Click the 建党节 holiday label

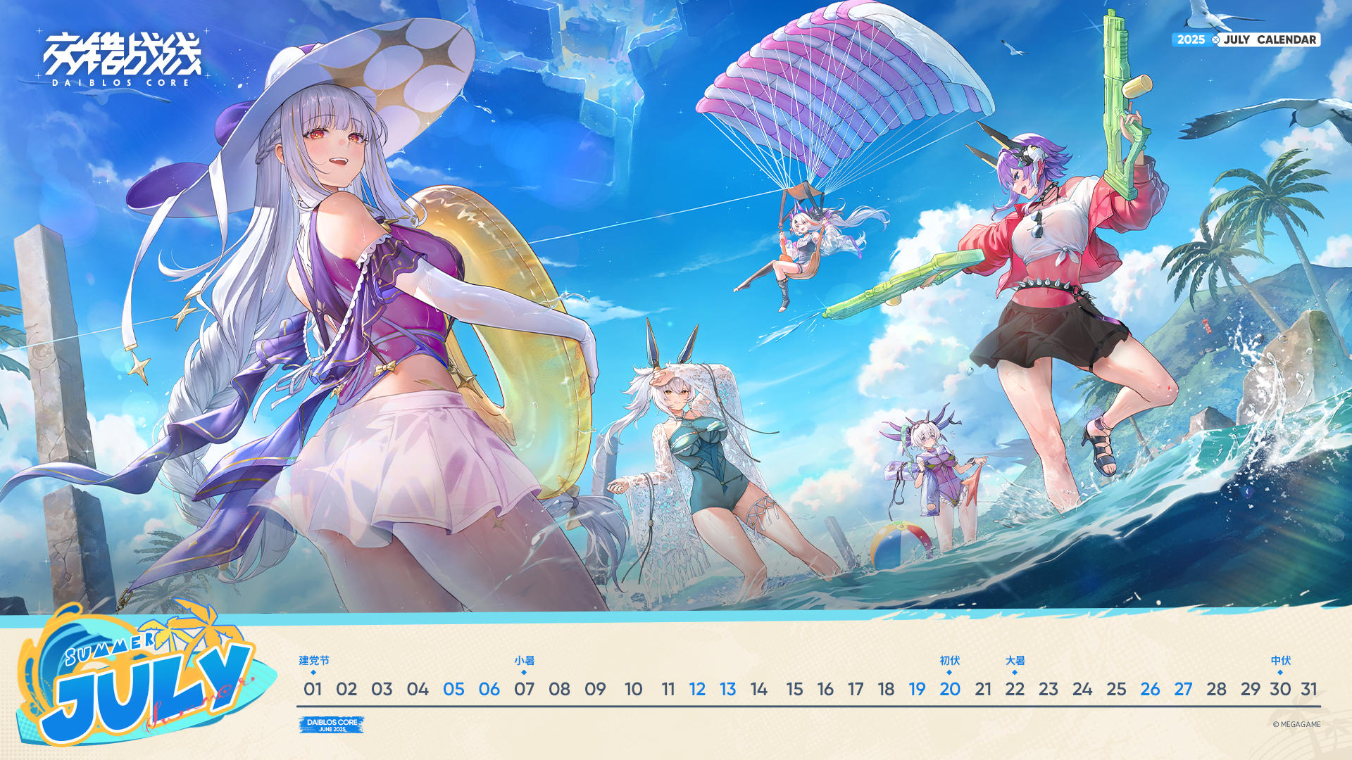click(x=313, y=660)
